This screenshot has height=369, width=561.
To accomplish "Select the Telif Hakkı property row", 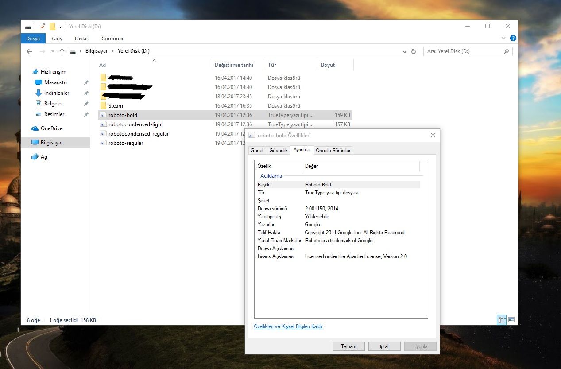I will pyautogui.click(x=338, y=233).
